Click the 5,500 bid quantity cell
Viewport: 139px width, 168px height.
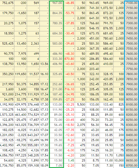[x=80, y=105]
